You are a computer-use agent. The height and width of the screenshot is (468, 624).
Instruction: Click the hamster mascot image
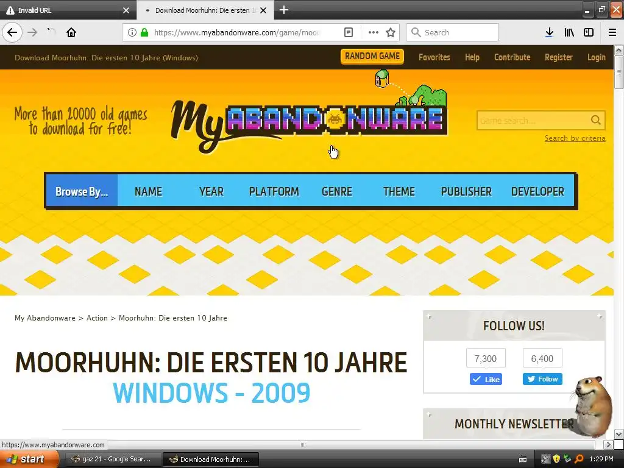(x=593, y=406)
